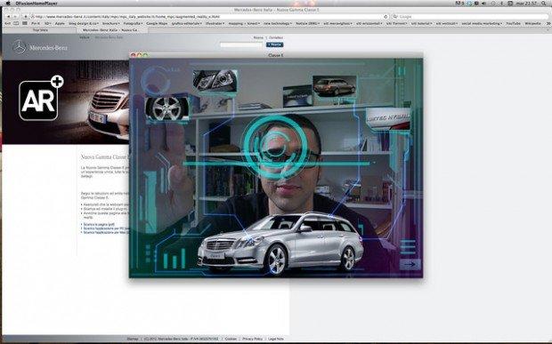This screenshot has height=344, width=552.
Task: Show more bookmarks via the overflow chevron
Action: point(548,23)
